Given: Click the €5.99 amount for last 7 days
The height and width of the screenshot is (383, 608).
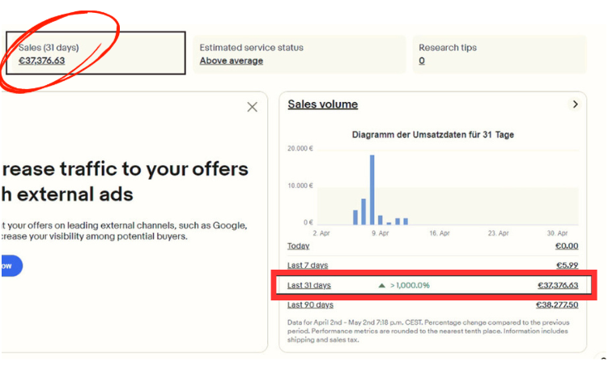Looking at the screenshot, I should point(567,266).
